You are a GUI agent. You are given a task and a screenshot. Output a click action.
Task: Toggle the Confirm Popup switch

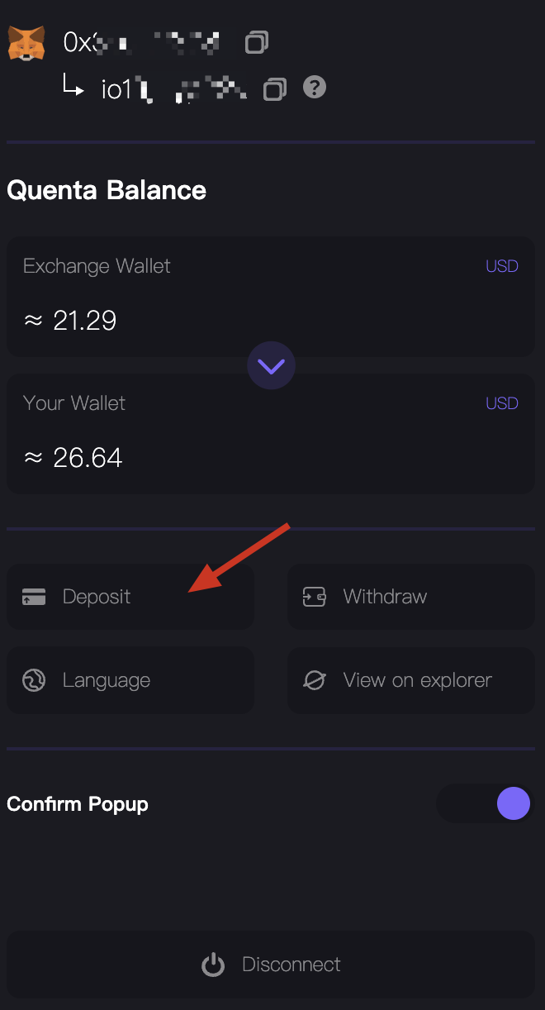click(x=484, y=803)
